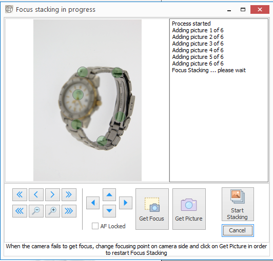Zoom in with the magnifier plus icon

click(52, 211)
